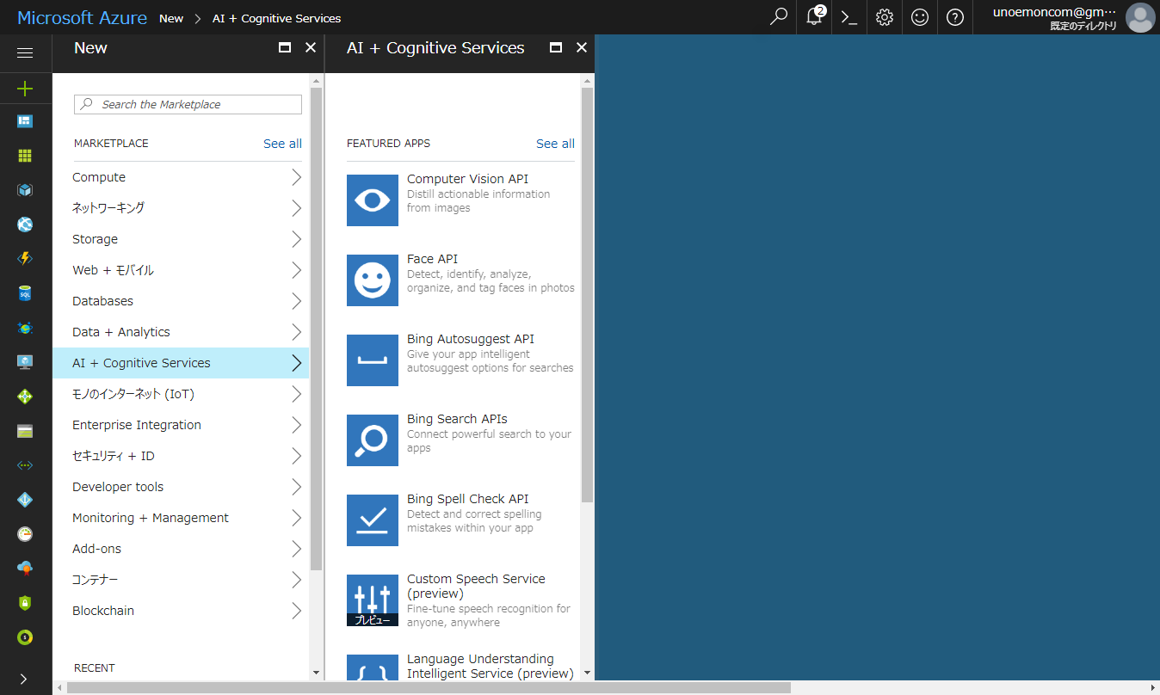Open the Web + モバイル category

[181, 270]
